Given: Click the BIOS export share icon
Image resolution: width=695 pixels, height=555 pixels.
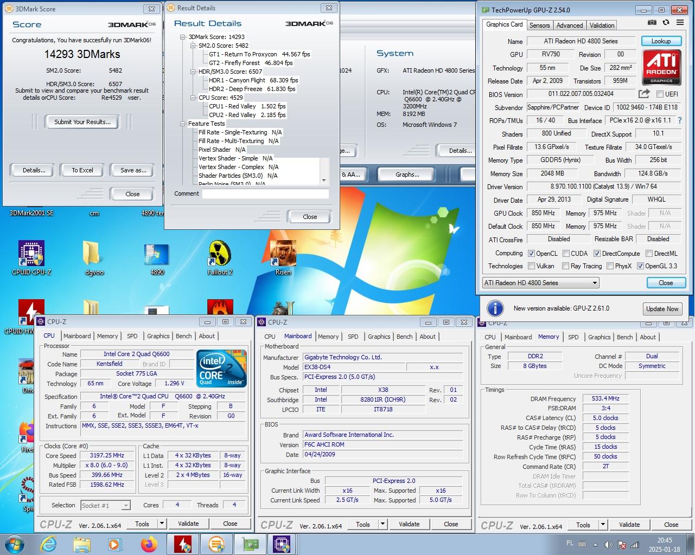Looking at the screenshot, I should [x=644, y=94].
